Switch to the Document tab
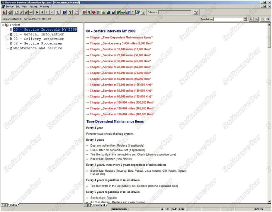This screenshot has height=212, width=272. point(99,205)
